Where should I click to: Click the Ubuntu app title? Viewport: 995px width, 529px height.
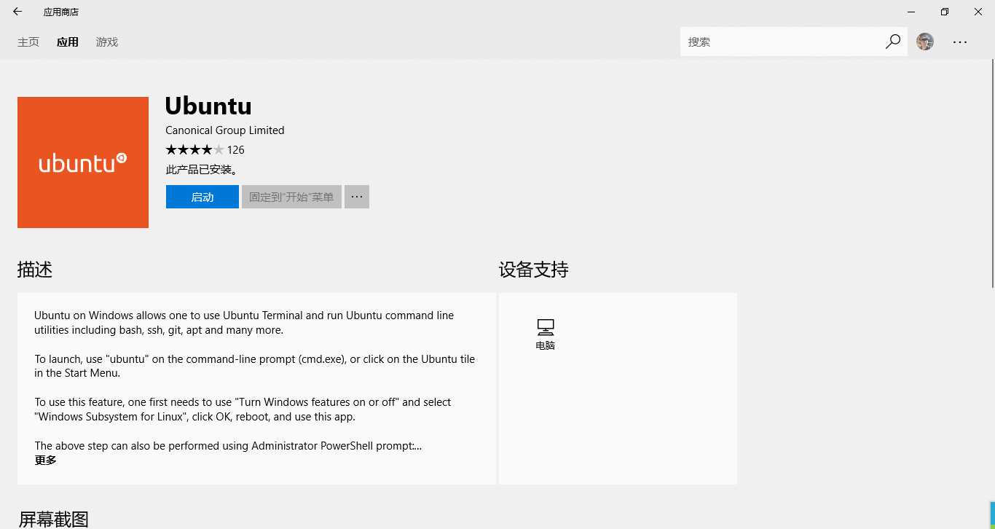tap(208, 106)
